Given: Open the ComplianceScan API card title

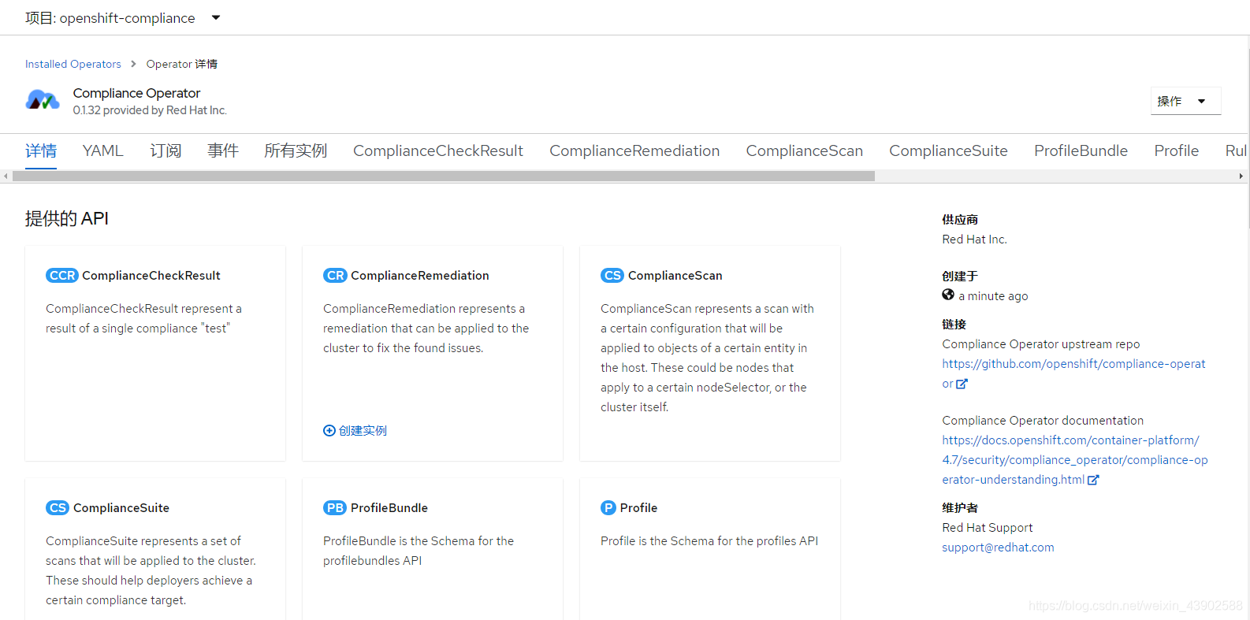Looking at the screenshot, I should pyautogui.click(x=675, y=276).
